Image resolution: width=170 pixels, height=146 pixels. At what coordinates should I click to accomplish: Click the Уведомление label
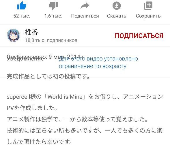pos(25,59)
